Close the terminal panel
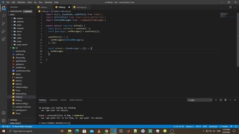Viewport: 239px width, 134px height. click(x=235, y=100)
